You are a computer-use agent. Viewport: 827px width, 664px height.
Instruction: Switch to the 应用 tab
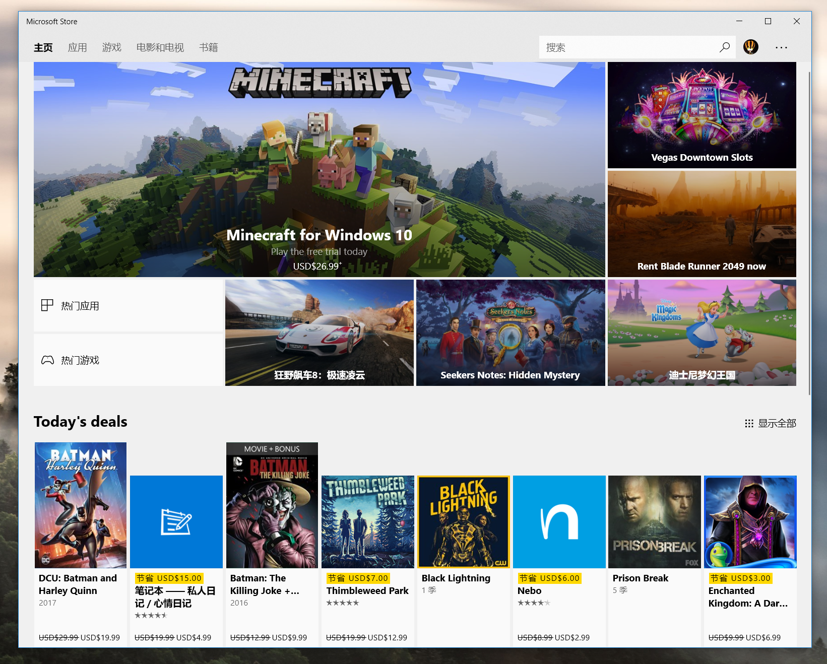point(78,47)
